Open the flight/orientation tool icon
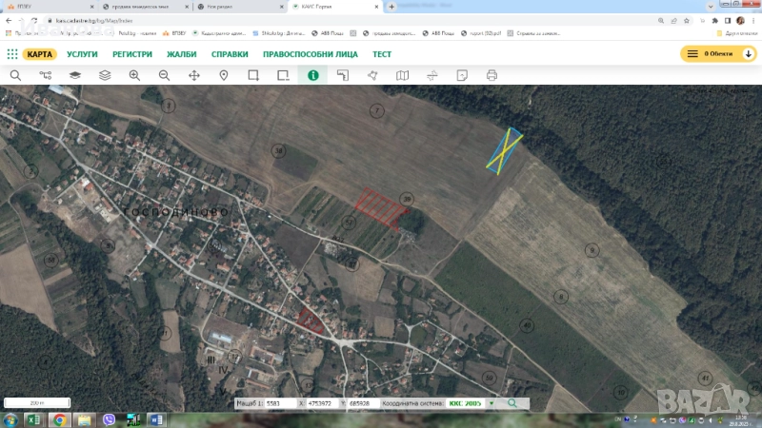The image size is (762, 428). 432,75
